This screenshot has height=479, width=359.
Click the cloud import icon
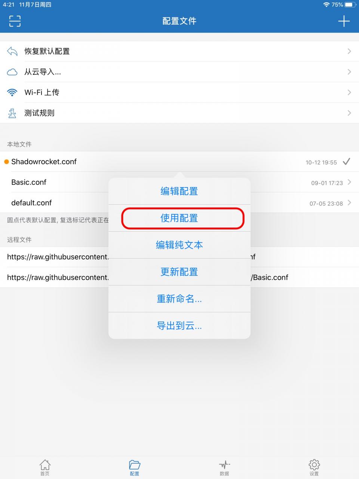12,72
